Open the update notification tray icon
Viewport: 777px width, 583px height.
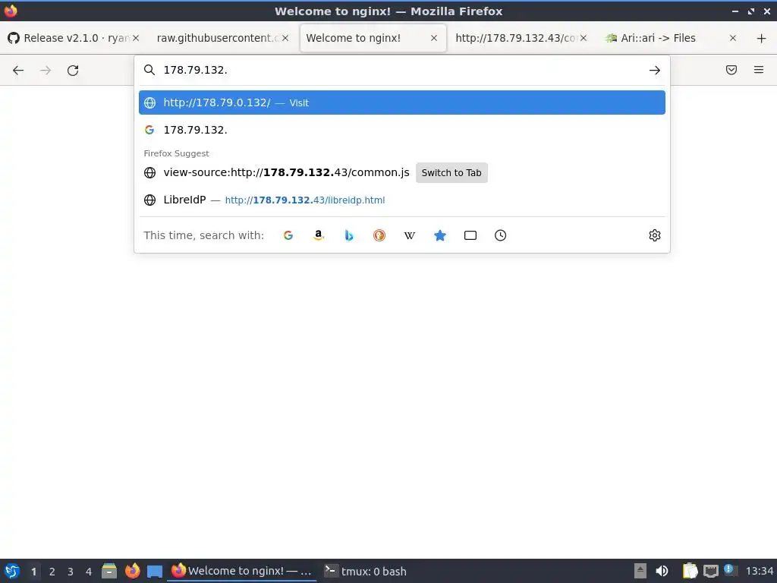click(x=729, y=569)
